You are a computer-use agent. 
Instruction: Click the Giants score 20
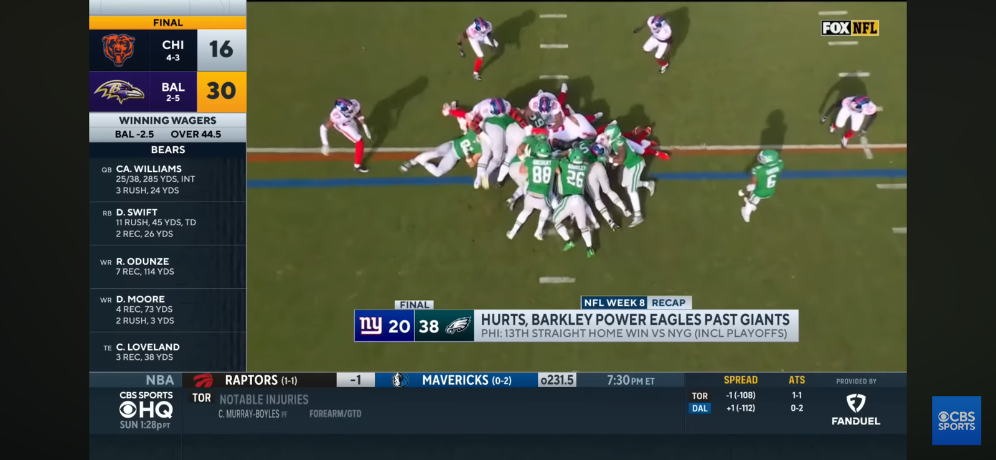pos(399,326)
